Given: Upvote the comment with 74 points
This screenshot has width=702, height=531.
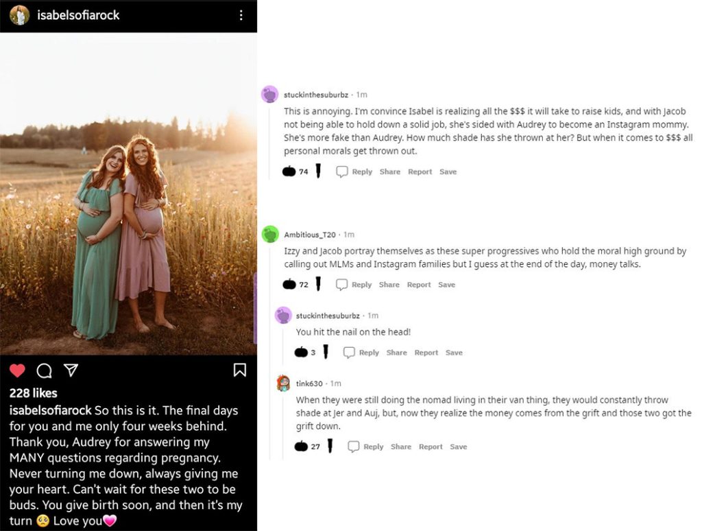Looking at the screenshot, I should [289, 172].
